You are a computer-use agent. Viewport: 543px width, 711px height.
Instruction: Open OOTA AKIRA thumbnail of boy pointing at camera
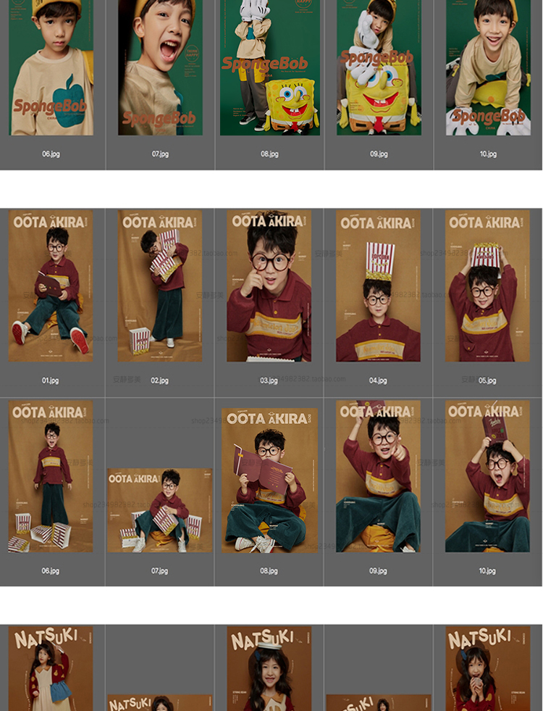pos(378,476)
